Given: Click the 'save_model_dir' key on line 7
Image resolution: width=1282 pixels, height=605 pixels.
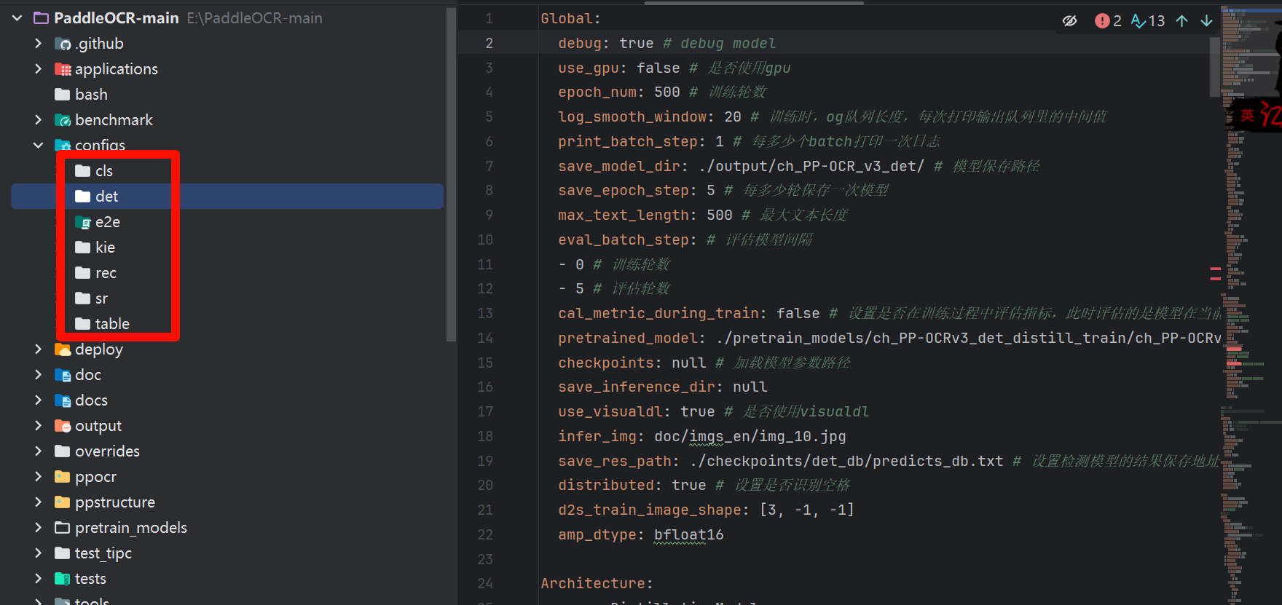Looking at the screenshot, I should tap(619, 166).
